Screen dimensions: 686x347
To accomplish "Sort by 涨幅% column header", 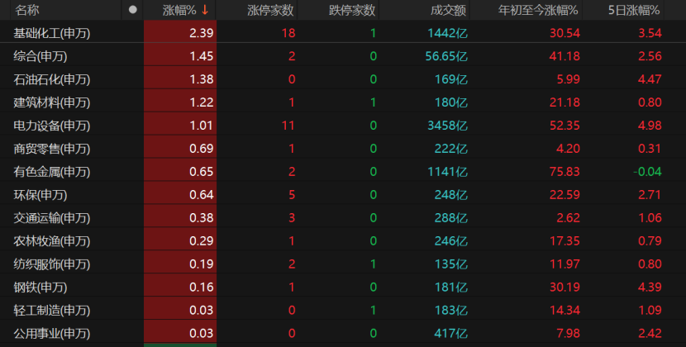I will pyautogui.click(x=179, y=10).
